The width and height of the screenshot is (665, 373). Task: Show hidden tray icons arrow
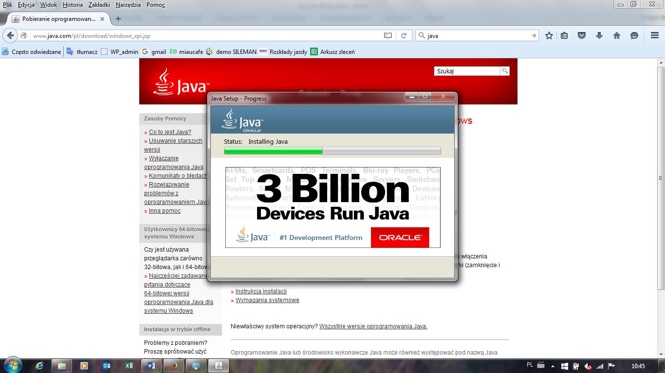click(x=554, y=366)
